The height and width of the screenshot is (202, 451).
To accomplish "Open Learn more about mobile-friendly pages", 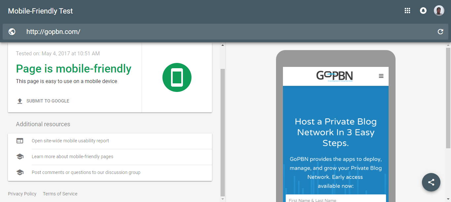I will [72, 157].
